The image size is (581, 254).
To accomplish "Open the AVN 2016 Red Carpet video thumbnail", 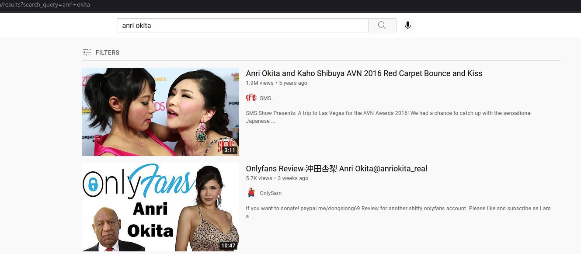I will (x=160, y=112).
